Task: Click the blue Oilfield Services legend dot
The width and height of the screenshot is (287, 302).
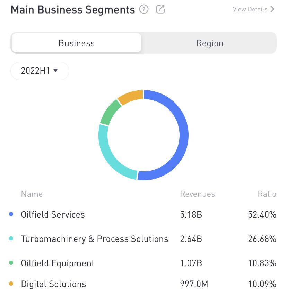Action: point(11,214)
